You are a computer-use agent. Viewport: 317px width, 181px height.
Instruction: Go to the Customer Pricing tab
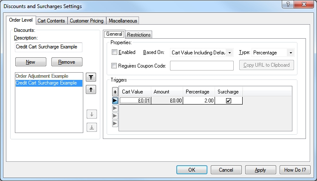86,20
